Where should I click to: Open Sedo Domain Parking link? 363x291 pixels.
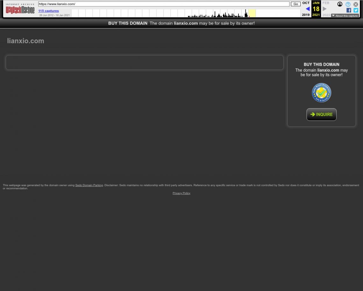click(89, 185)
